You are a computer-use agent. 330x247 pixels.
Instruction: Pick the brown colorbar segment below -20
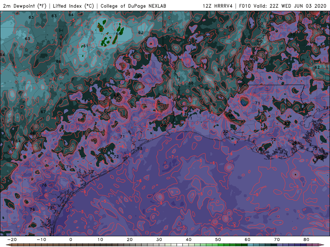(x=14, y=245)
